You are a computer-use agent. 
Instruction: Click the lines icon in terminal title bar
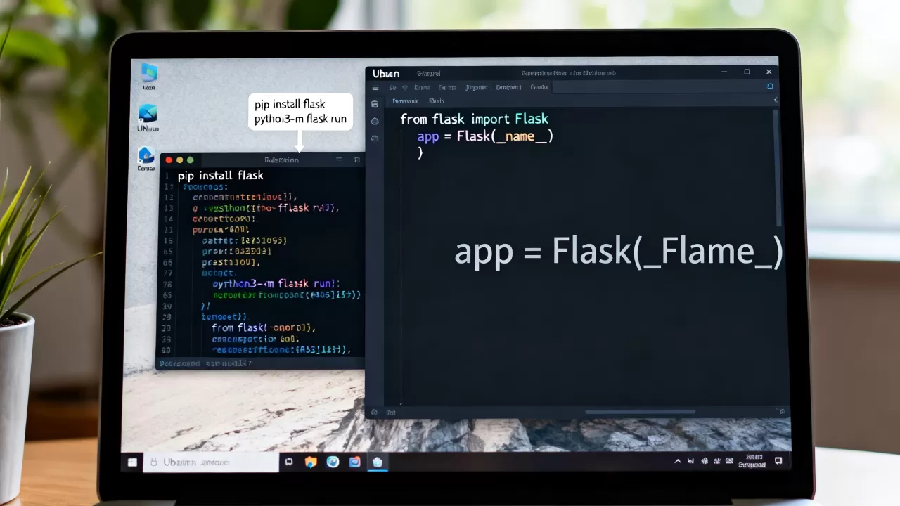point(339,160)
